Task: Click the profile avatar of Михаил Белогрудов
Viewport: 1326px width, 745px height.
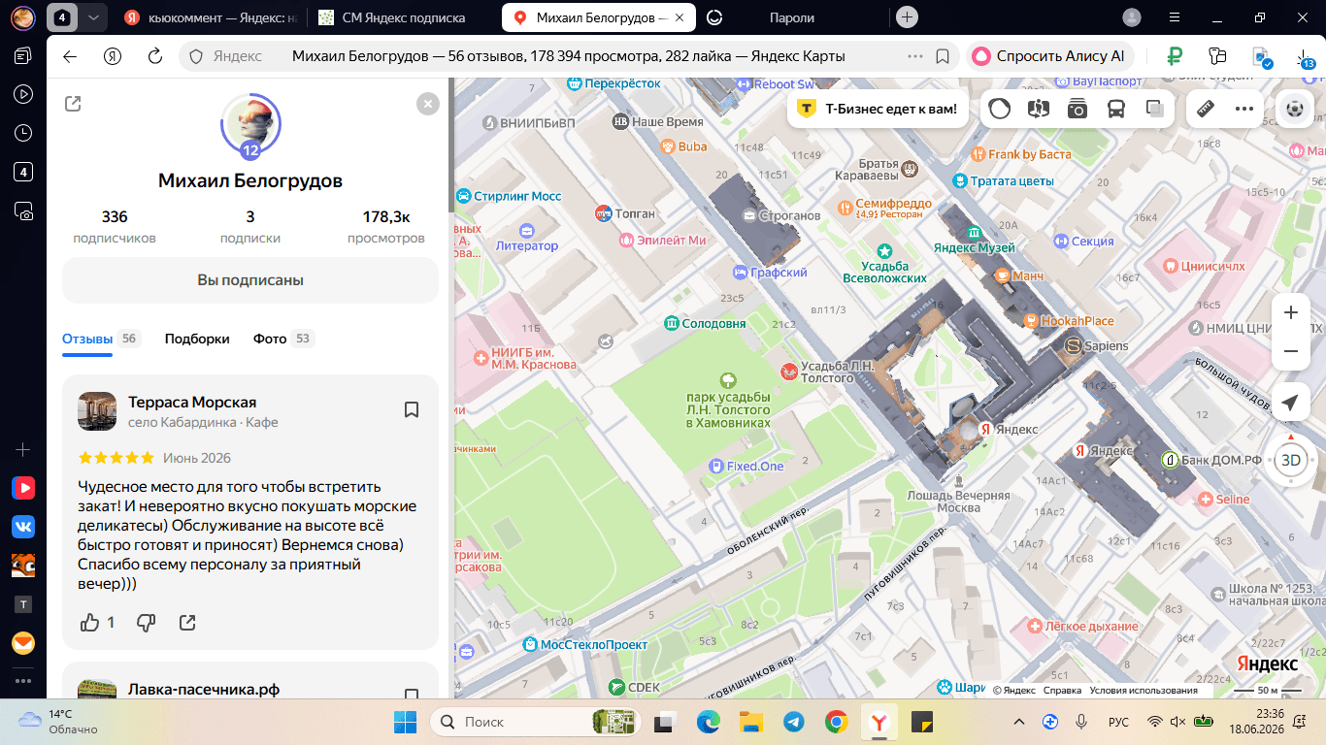Action: (x=250, y=124)
